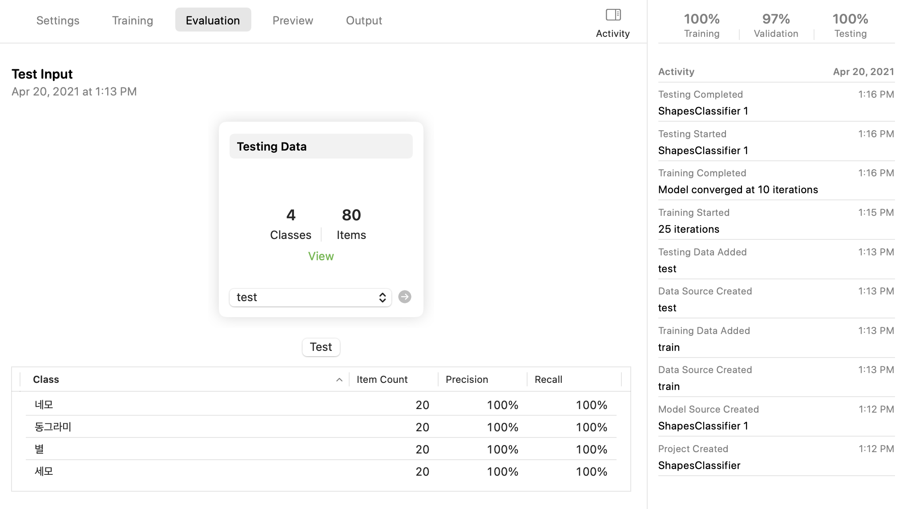
Task: Click the green View link
Action: [321, 256]
